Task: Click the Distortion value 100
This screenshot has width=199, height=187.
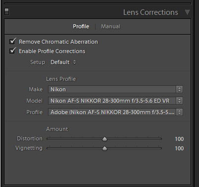Action: [179, 139]
